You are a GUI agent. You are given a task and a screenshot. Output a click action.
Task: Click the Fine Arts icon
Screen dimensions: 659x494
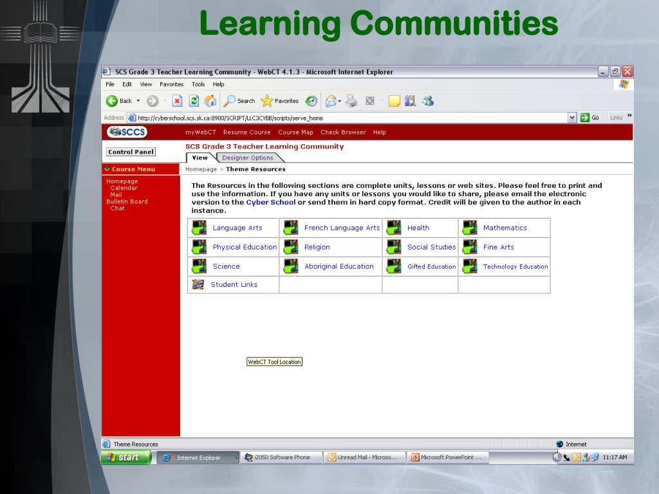tap(470, 247)
